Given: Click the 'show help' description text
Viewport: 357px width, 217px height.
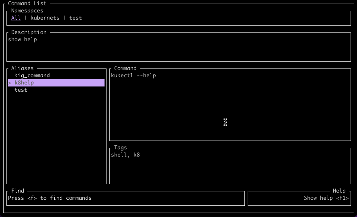Looking at the screenshot, I should [23, 40].
